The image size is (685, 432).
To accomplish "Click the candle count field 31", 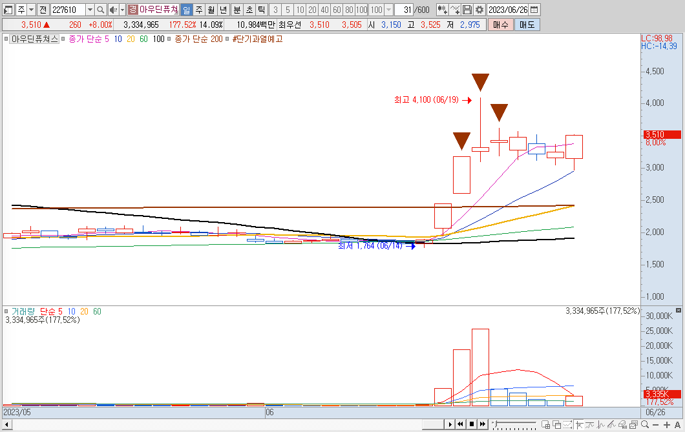I will pos(404,10).
